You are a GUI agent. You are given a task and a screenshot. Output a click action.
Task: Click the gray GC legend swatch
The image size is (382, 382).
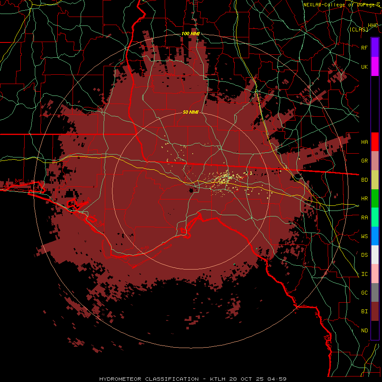click(375, 292)
